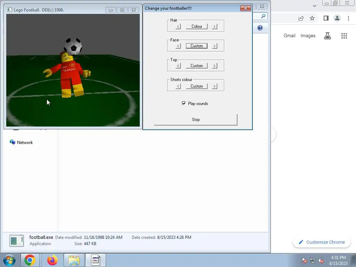This screenshot has height=267, width=356.
Task: Open Images link in Chrome
Action: (308, 36)
